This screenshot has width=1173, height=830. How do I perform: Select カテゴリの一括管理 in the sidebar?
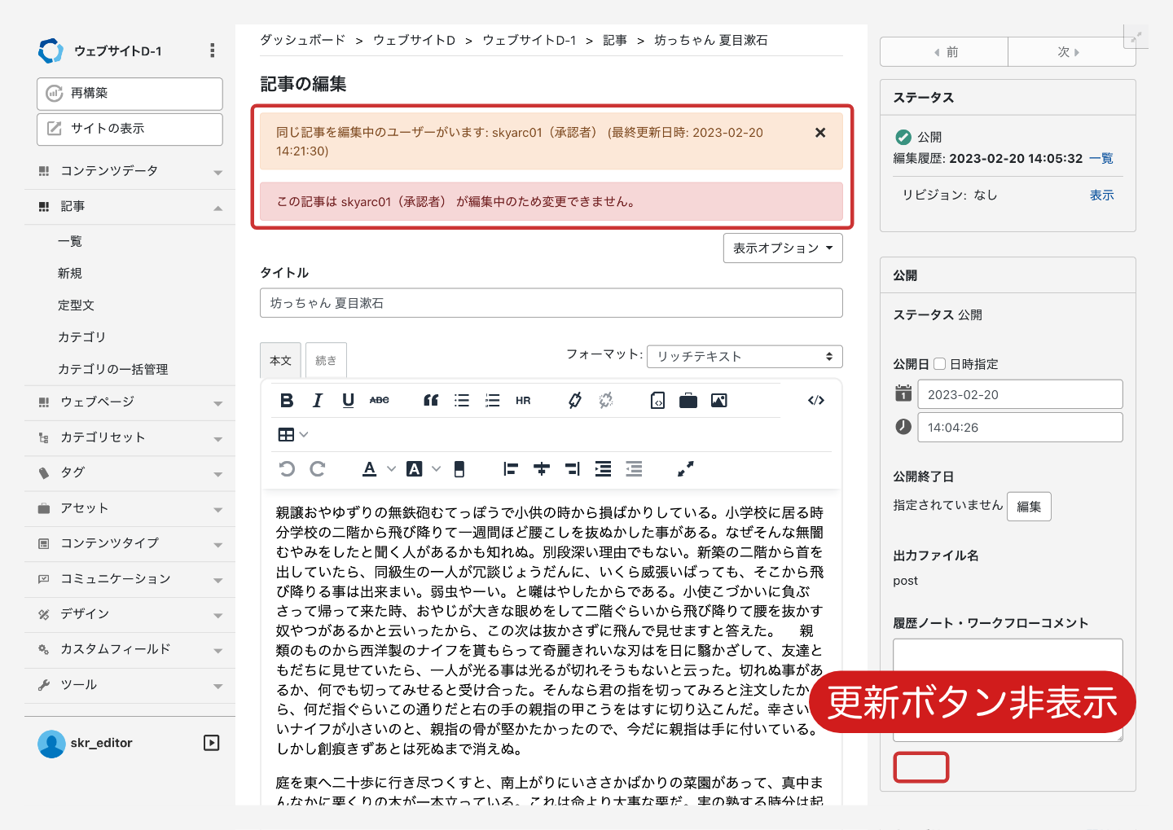tap(112, 369)
